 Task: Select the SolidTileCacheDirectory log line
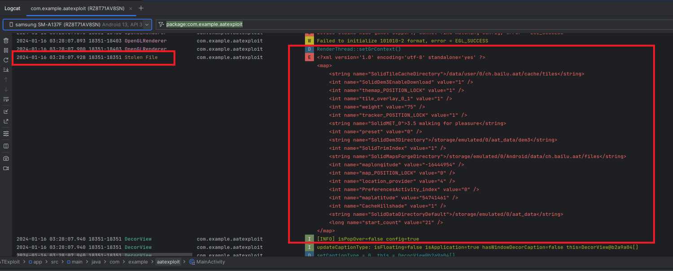[456, 74]
